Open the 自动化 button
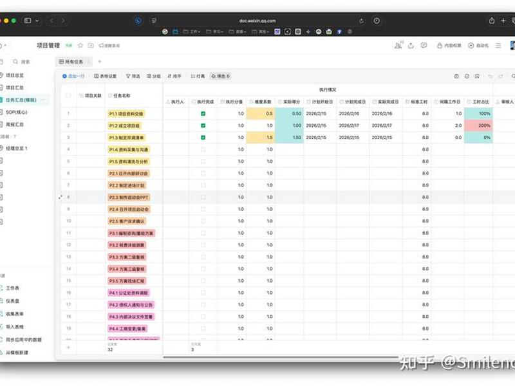Screen dimensions: 515x386 click(x=478, y=46)
